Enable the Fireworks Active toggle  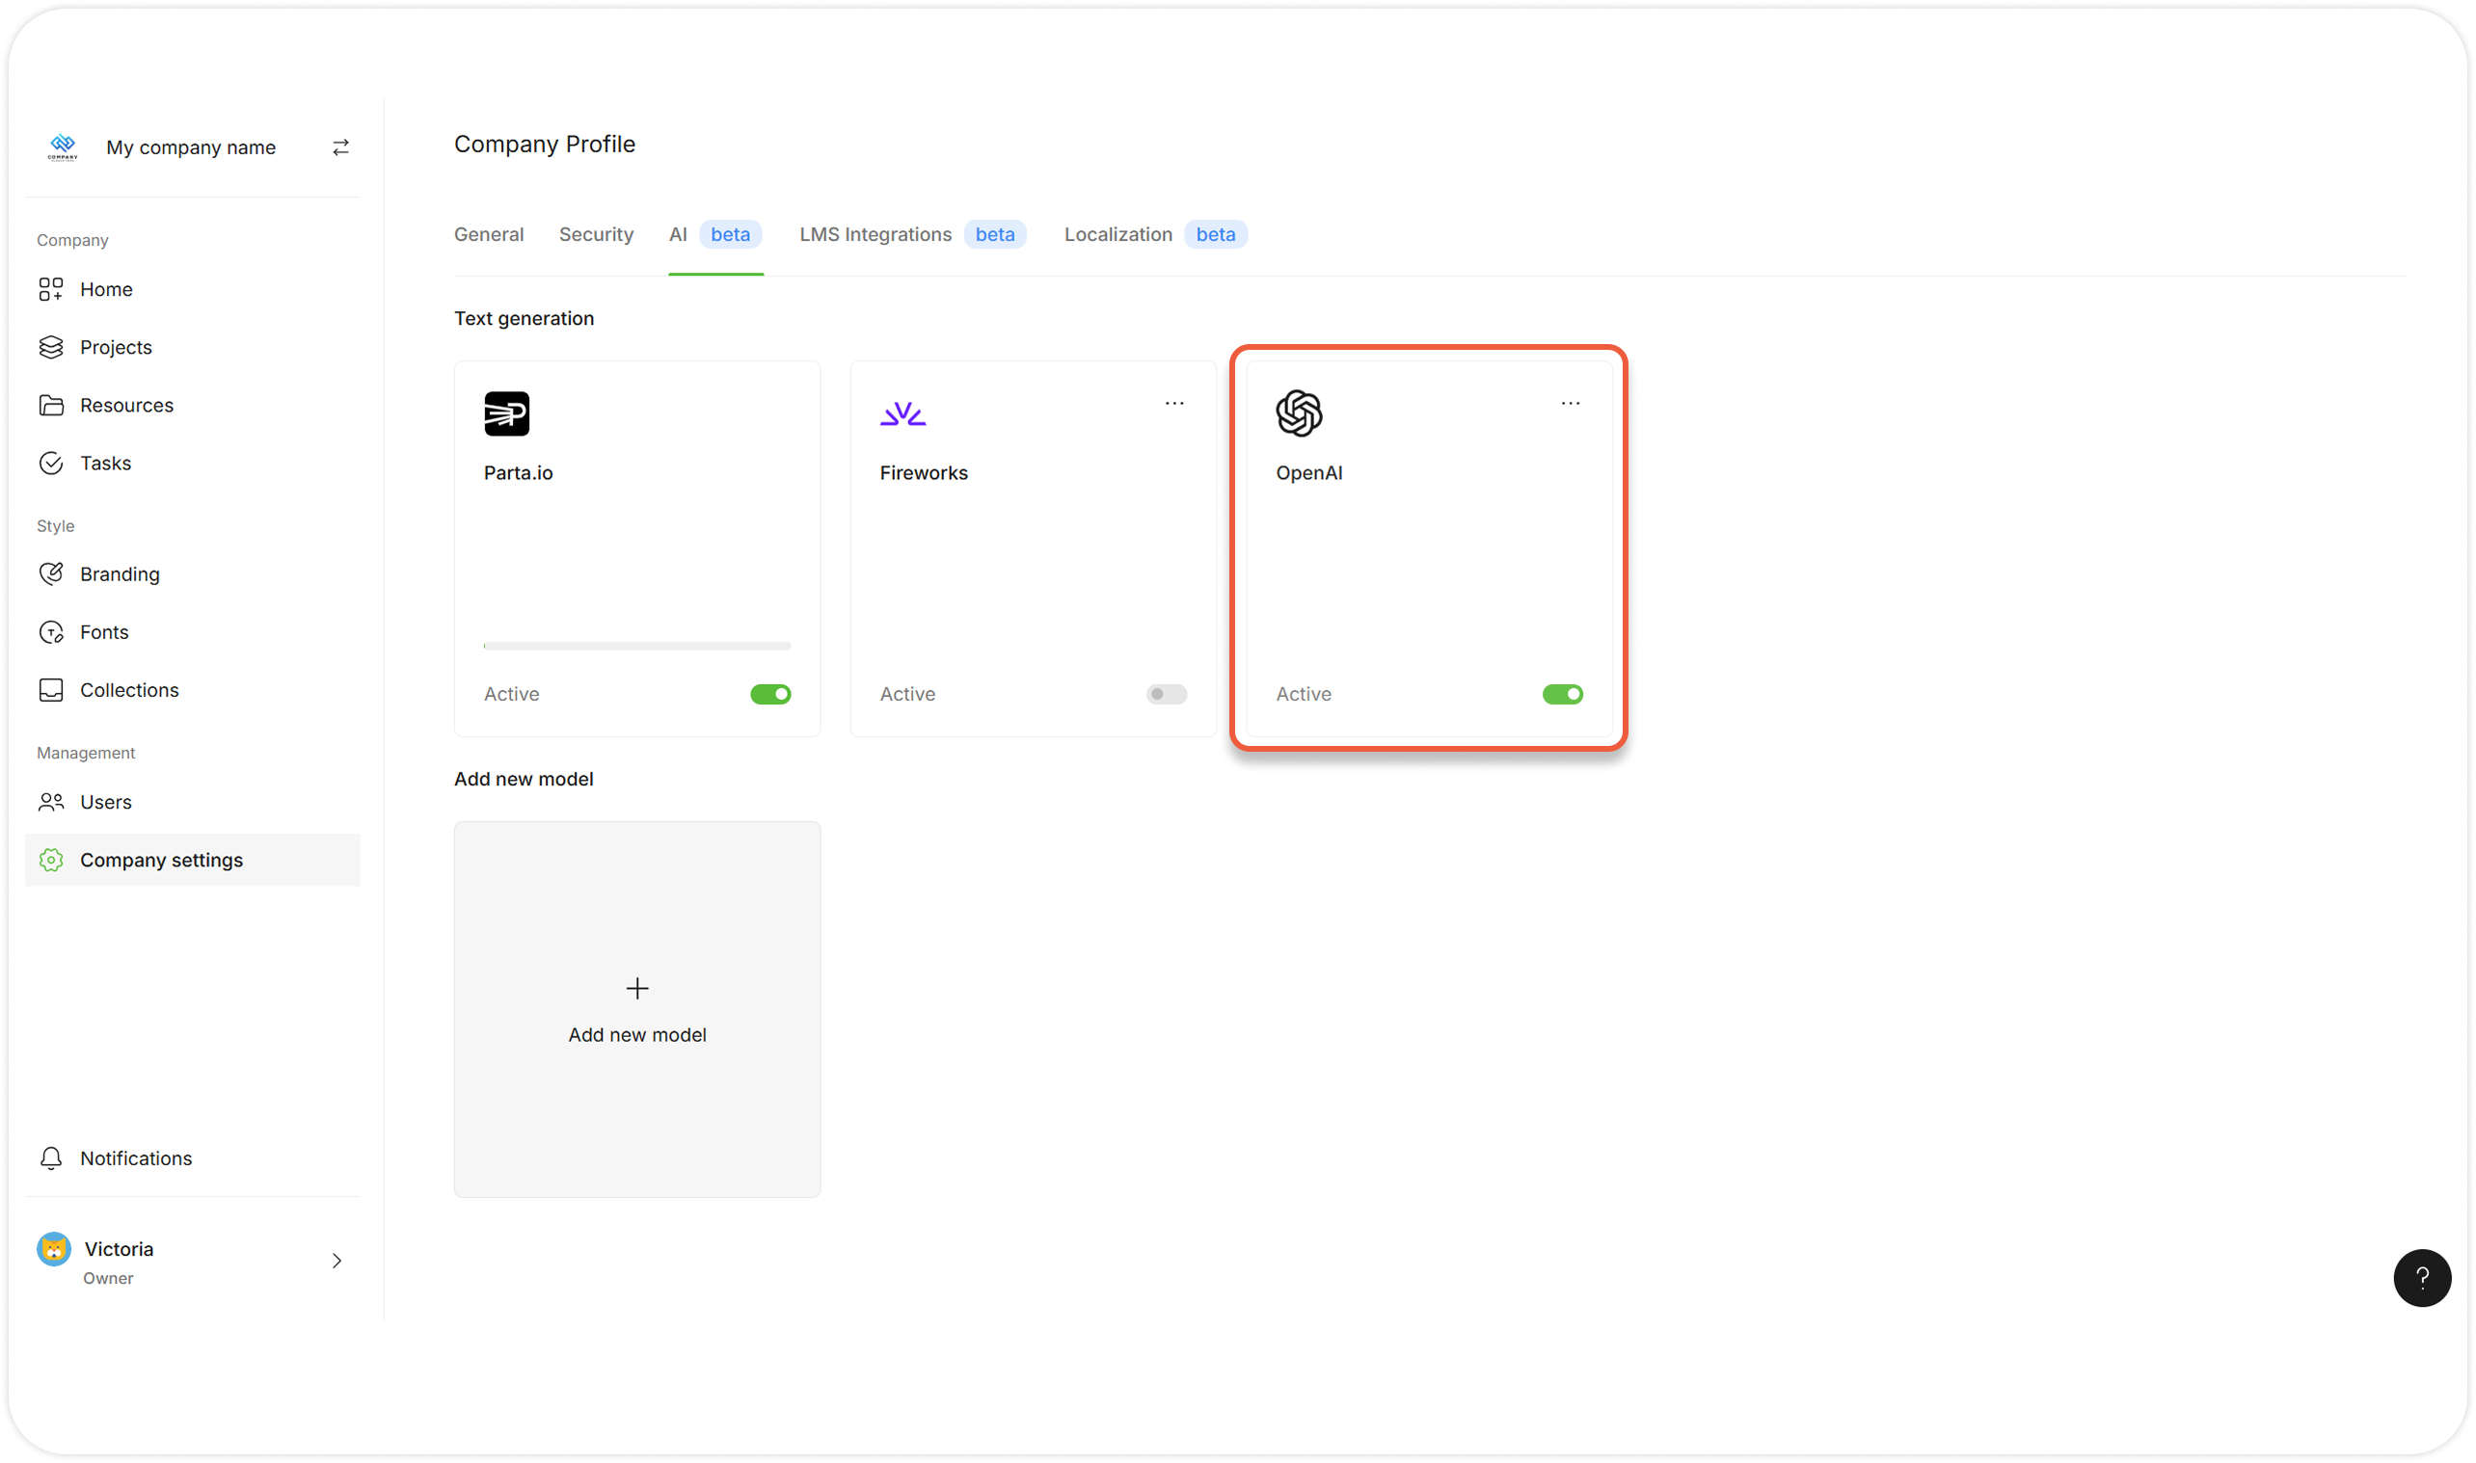coord(1166,694)
